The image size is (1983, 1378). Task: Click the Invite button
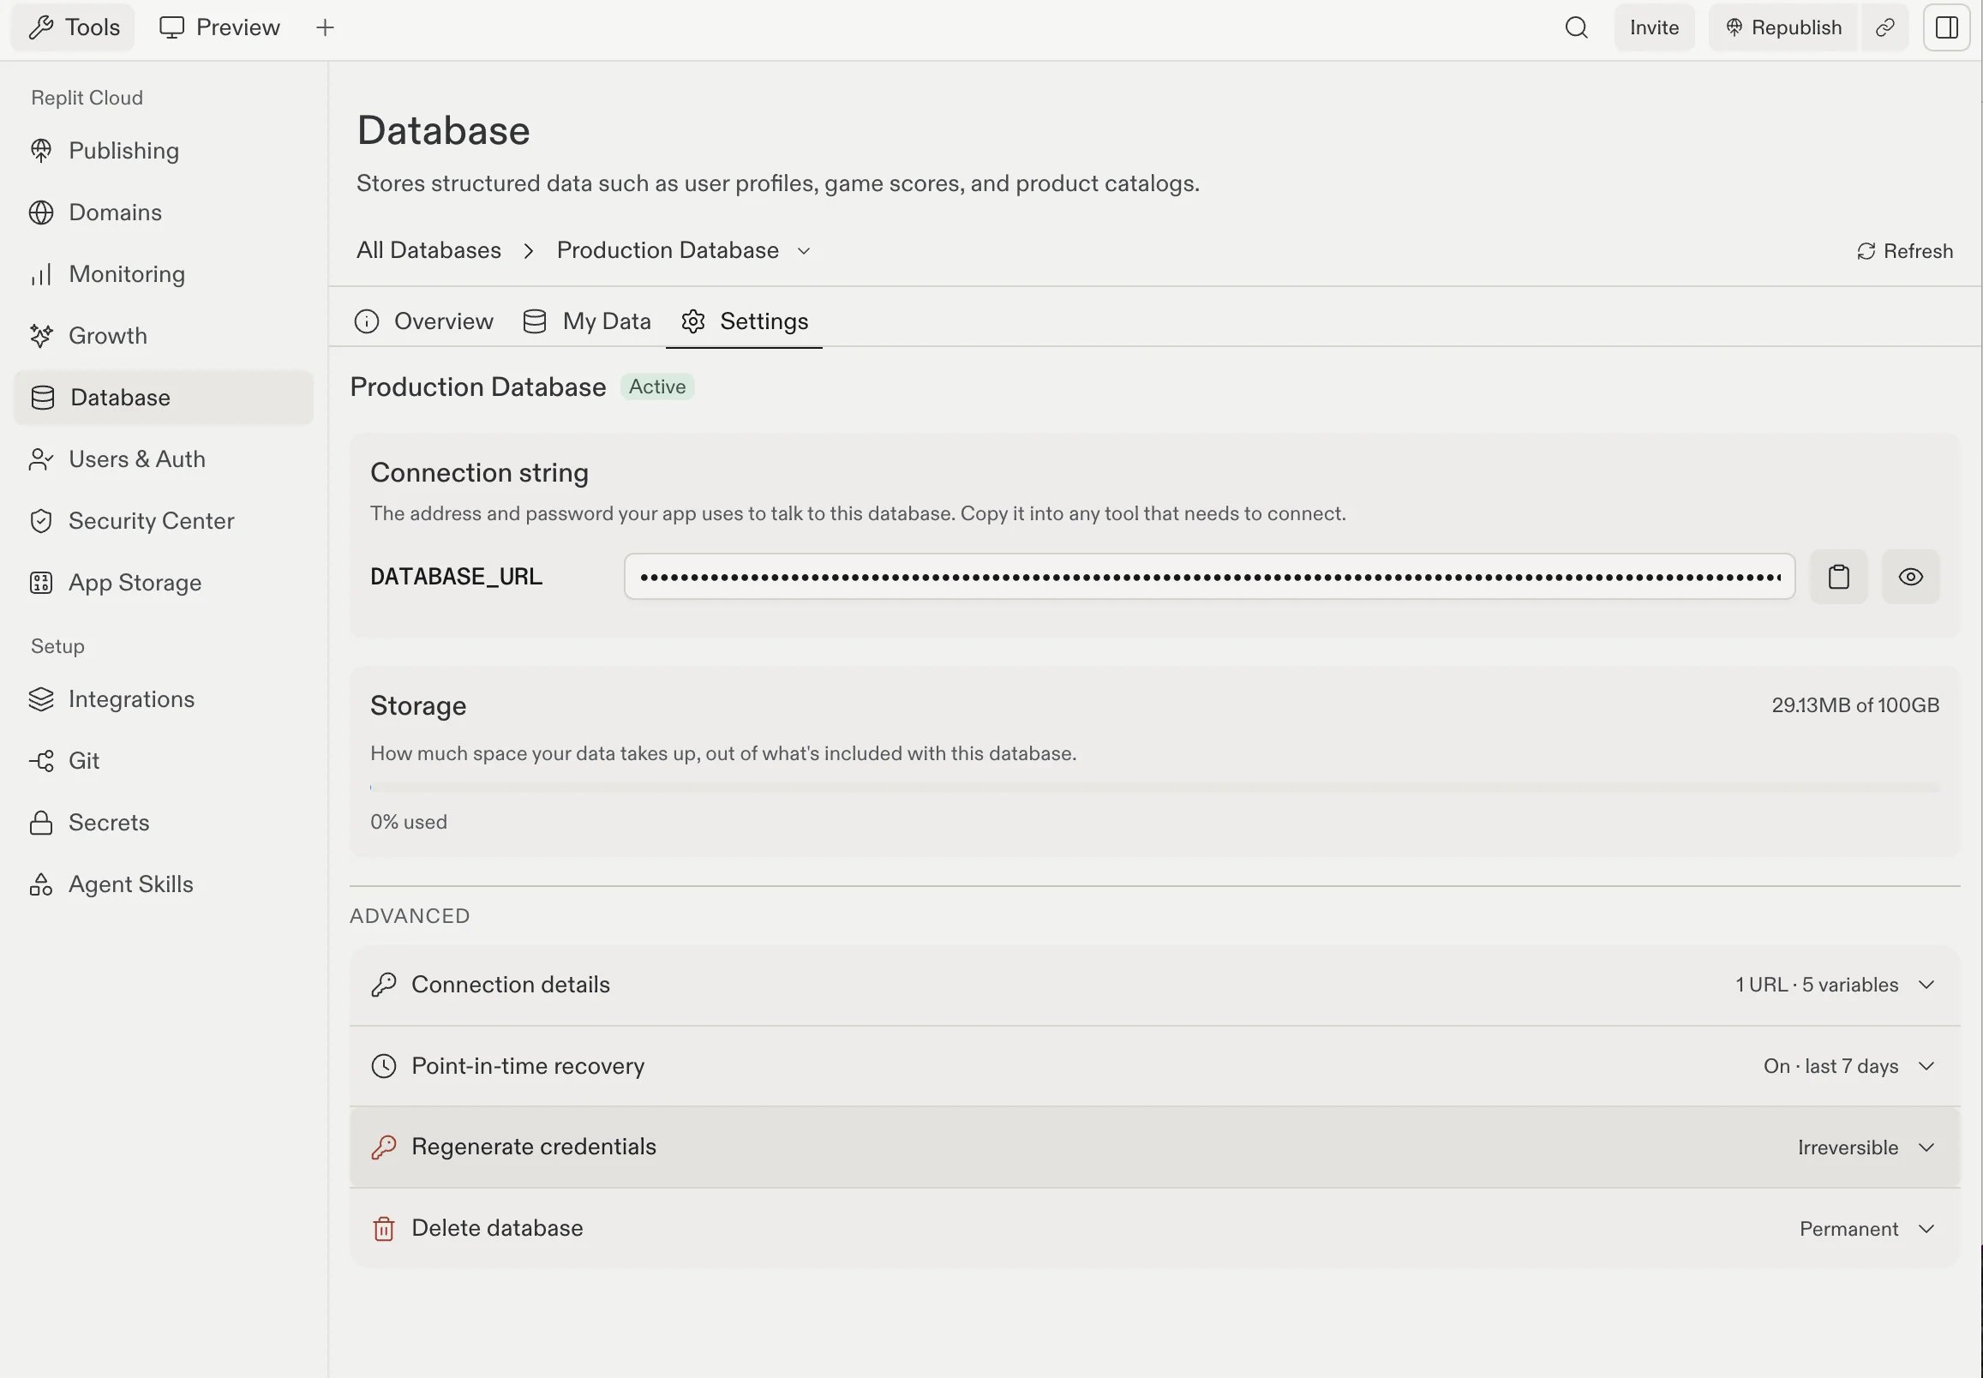click(x=1654, y=27)
